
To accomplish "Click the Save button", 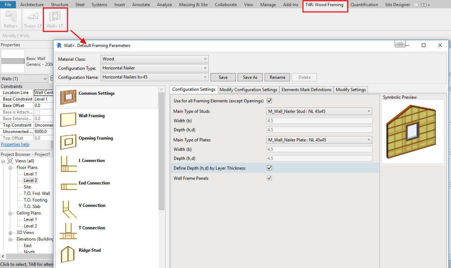I will (223, 77).
